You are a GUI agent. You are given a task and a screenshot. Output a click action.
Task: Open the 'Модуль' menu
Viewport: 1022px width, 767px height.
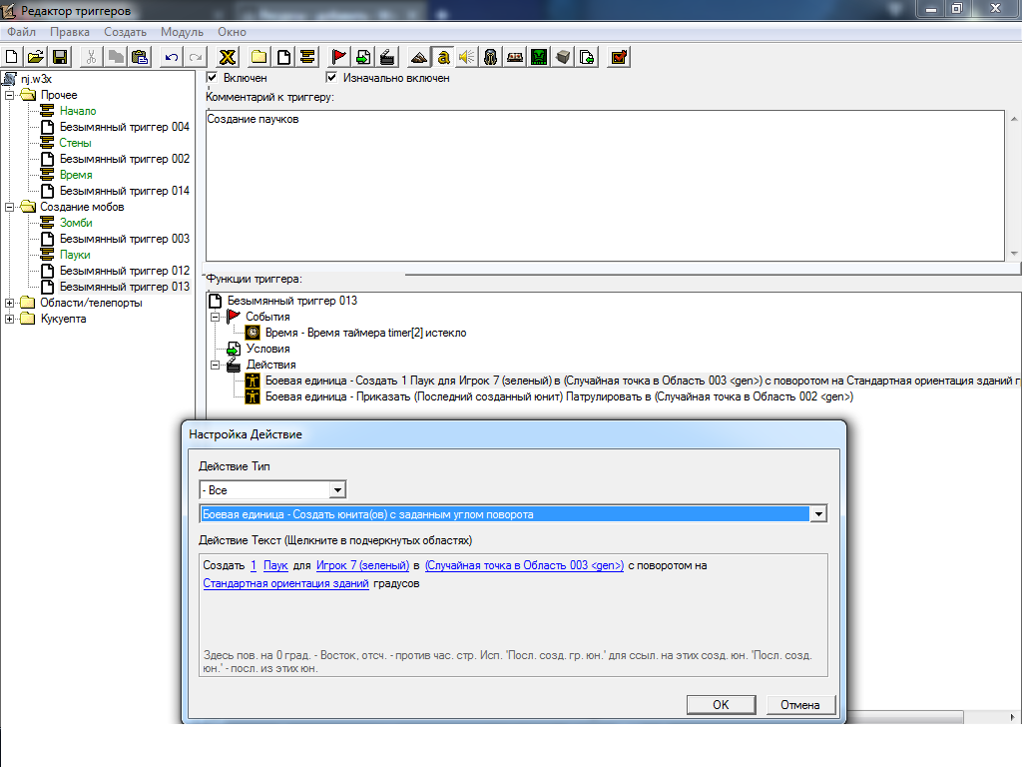(182, 32)
